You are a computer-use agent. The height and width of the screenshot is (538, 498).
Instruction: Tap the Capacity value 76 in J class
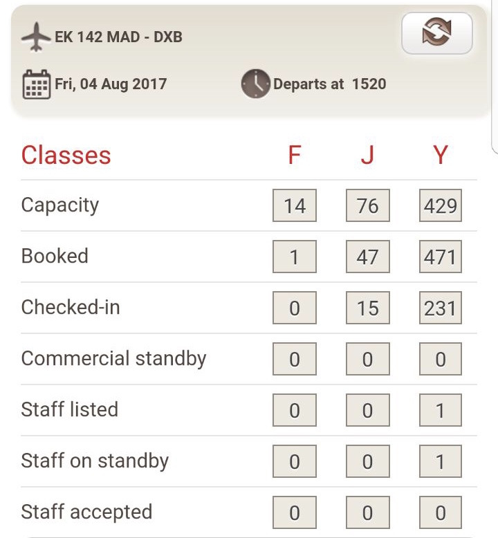click(x=367, y=205)
